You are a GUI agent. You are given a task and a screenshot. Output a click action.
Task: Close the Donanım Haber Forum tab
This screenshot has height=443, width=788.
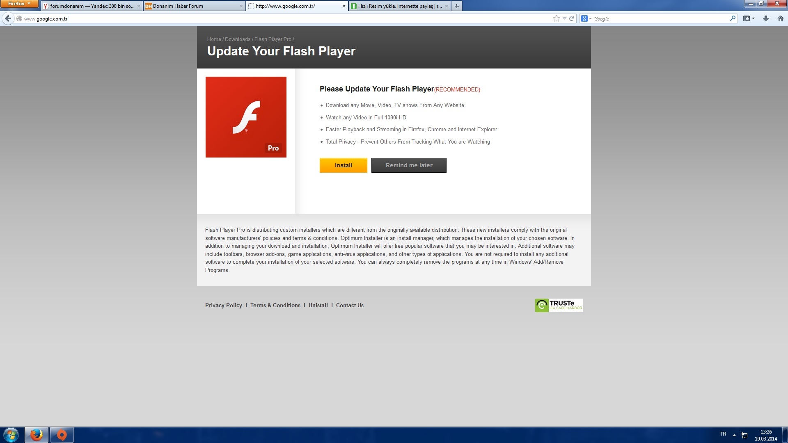(241, 6)
